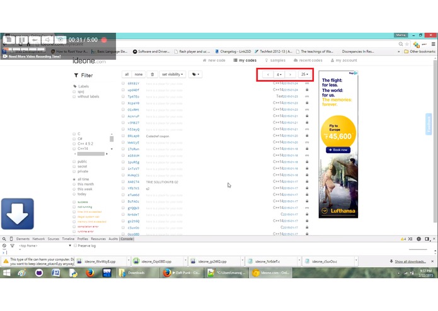Open Dev-C++ from the taskbar
Screen dimensions: 438x311
(x=107, y=273)
